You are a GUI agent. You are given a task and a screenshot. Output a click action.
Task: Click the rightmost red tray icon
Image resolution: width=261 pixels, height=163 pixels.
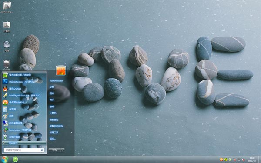[243, 160]
